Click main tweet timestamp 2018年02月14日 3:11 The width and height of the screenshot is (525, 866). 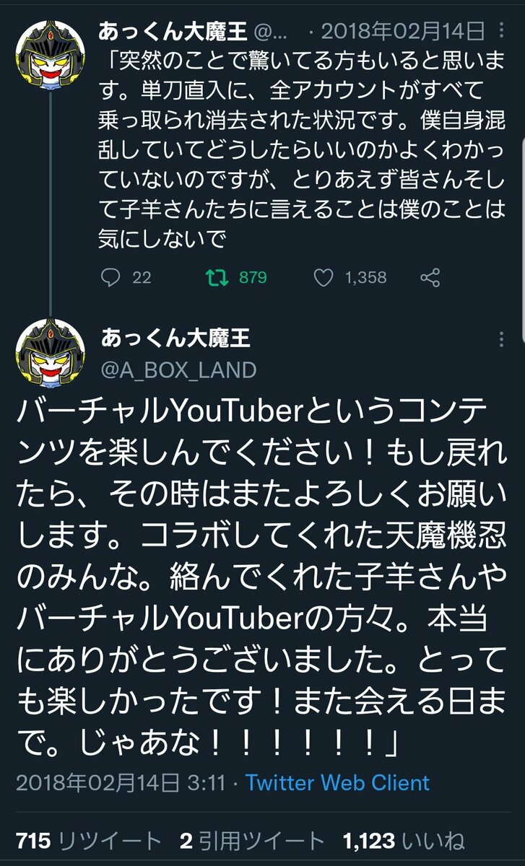(x=121, y=782)
